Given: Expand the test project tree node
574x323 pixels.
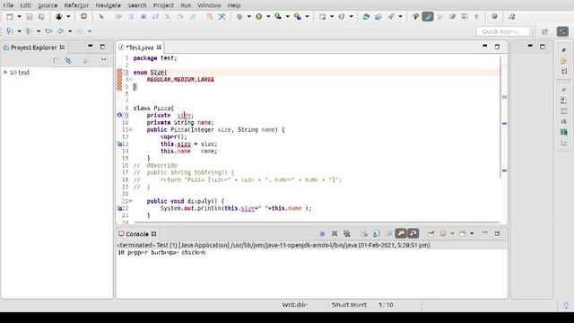Looking at the screenshot, I should coord(5,72).
